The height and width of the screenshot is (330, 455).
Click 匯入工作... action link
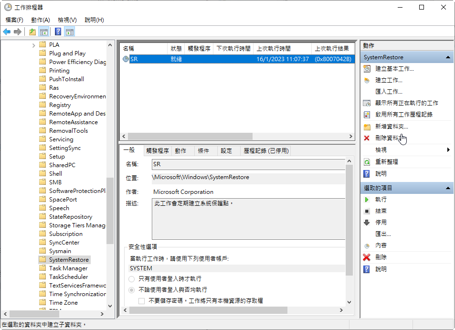tap(389, 92)
